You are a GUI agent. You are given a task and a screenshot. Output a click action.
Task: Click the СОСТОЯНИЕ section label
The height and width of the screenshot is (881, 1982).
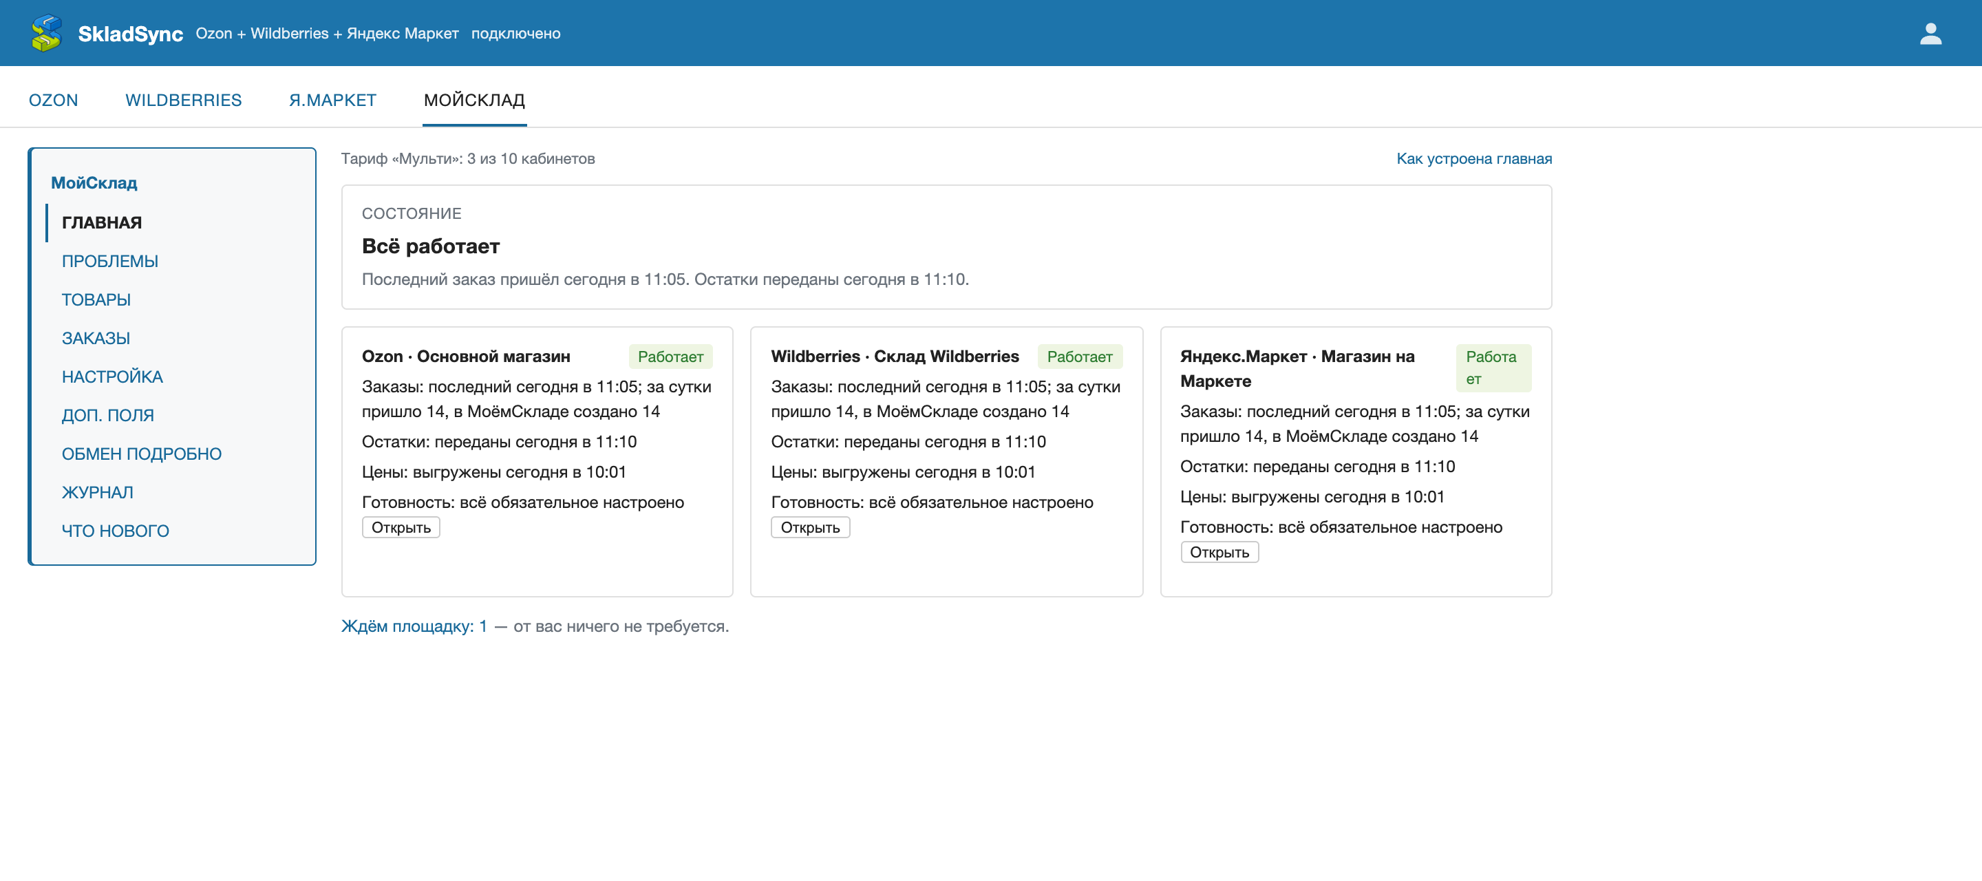point(412,213)
